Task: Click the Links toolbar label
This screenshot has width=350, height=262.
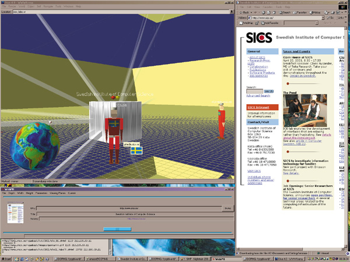Action: (x=341, y=17)
